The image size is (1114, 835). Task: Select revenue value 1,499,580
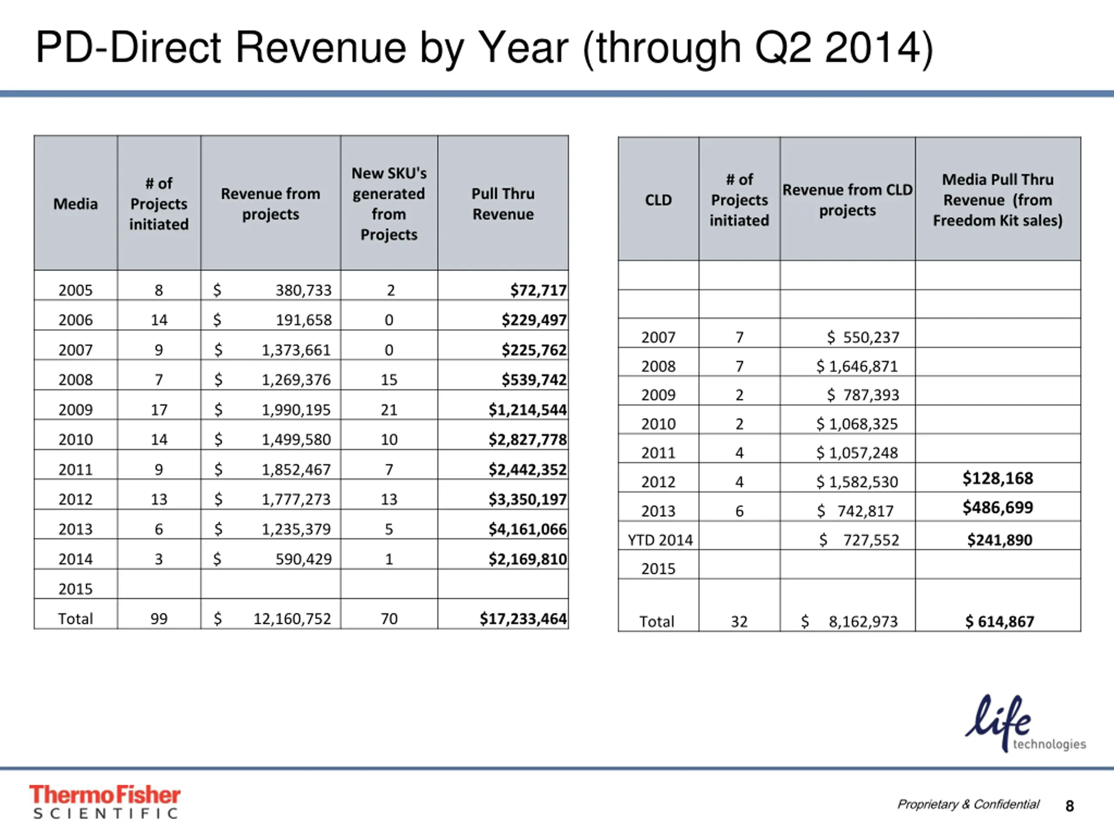click(296, 439)
